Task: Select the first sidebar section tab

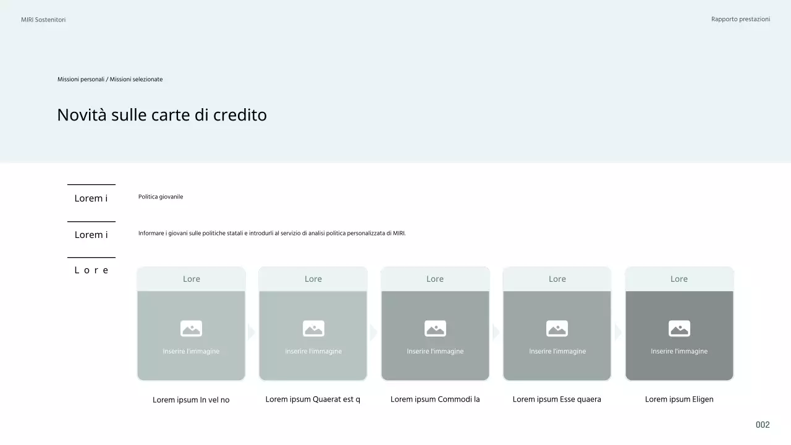Action: pyautogui.click(x=91, y=198)
